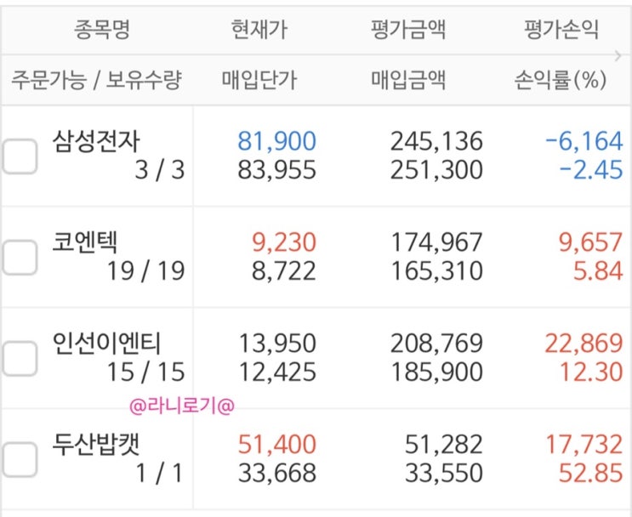
Task: Click 삼성전자 current price 81,900
Action: click(x=276, y=140)
